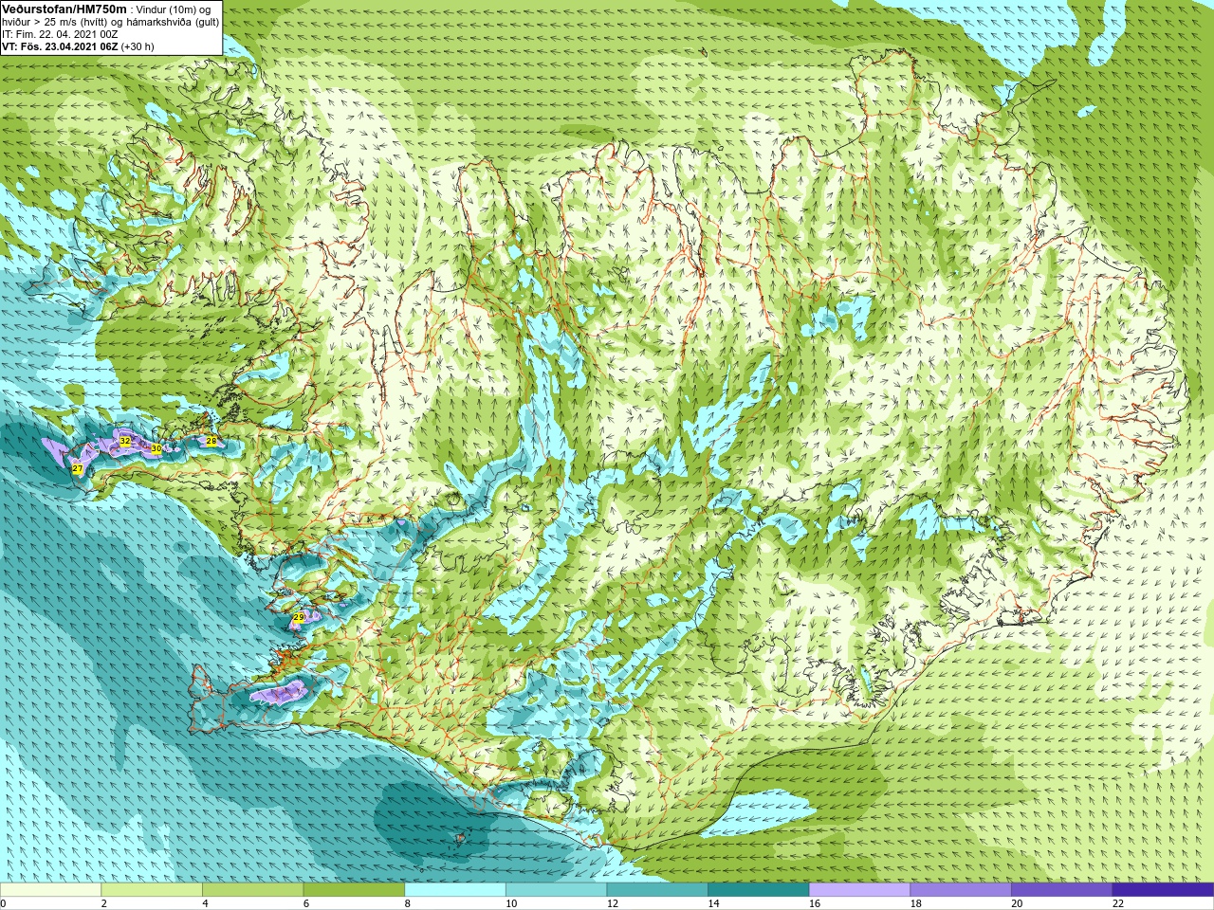Click the 0–2 m/s pale yellow legend swatch
This screenshot has height=910, width=1214.
pos(50,890)
